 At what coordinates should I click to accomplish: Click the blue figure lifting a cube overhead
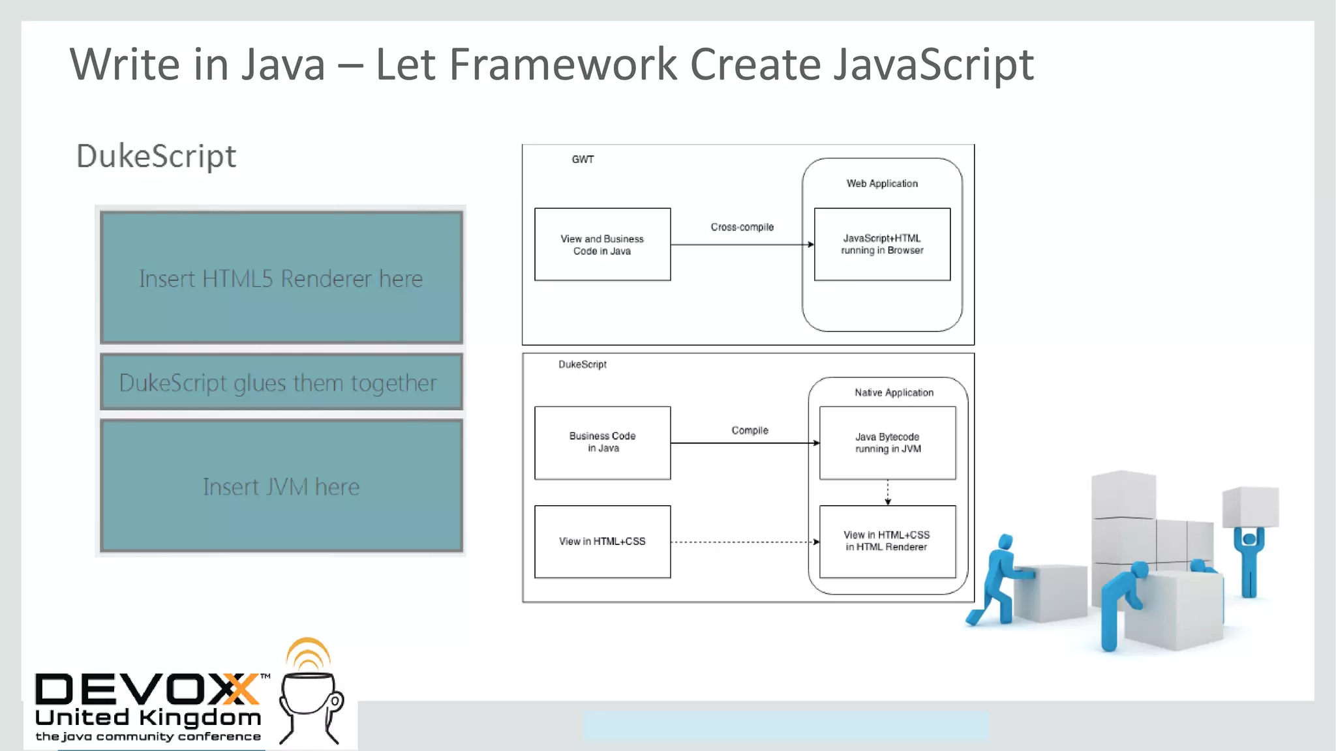click(1249, 561)
